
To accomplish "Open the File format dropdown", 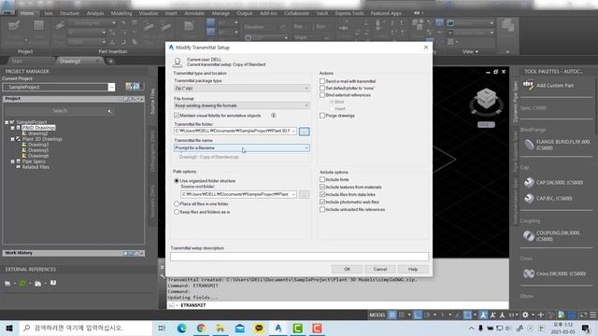I will 241,105.
